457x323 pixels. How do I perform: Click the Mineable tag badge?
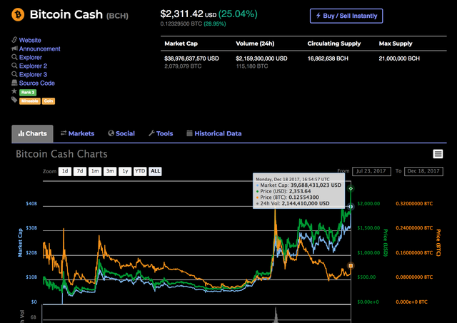click(30, 101)
